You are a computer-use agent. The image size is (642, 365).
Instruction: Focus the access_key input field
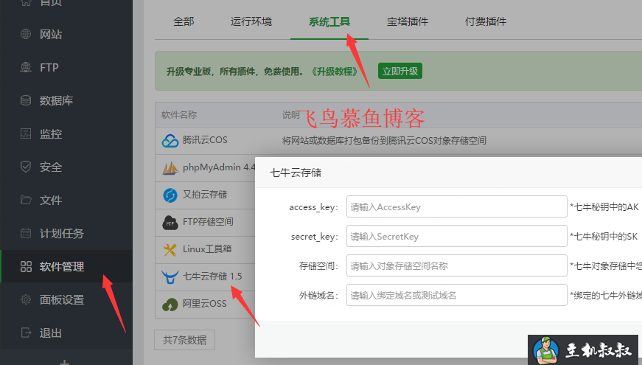[456, 207]
